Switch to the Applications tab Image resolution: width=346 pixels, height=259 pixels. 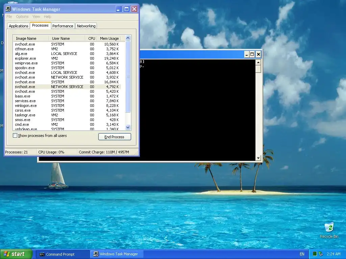19,26
